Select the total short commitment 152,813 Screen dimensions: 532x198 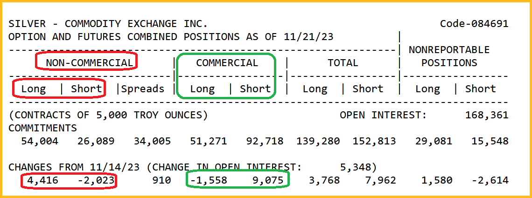click(x=374, y=141)
